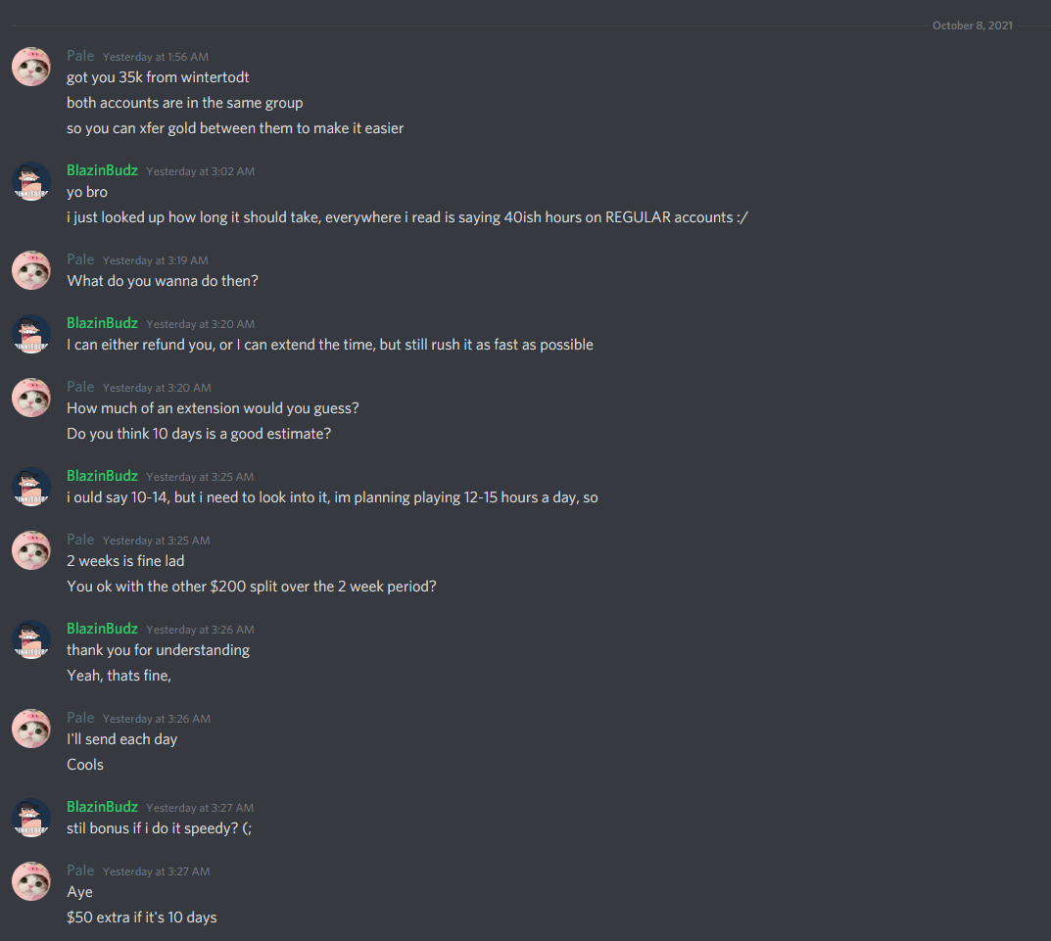Click timestamp 'Yesterday at 3:26 AM' by BlazinBudz
Screen dimensions: 1051x941
pos(201,630)
